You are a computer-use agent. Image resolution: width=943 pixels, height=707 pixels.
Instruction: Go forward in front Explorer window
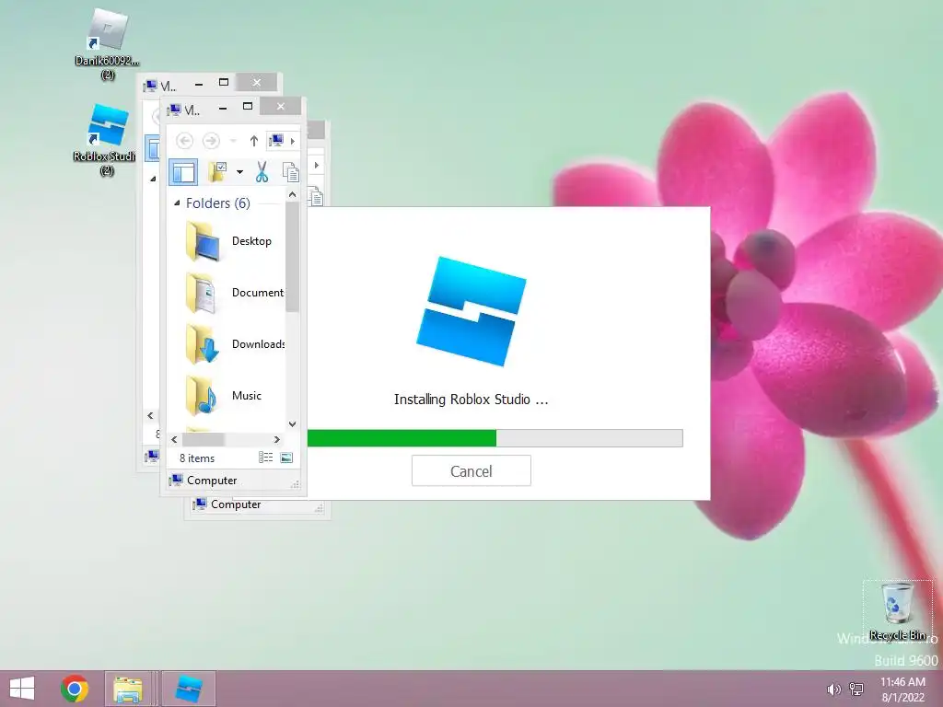(x=211, y=141)
